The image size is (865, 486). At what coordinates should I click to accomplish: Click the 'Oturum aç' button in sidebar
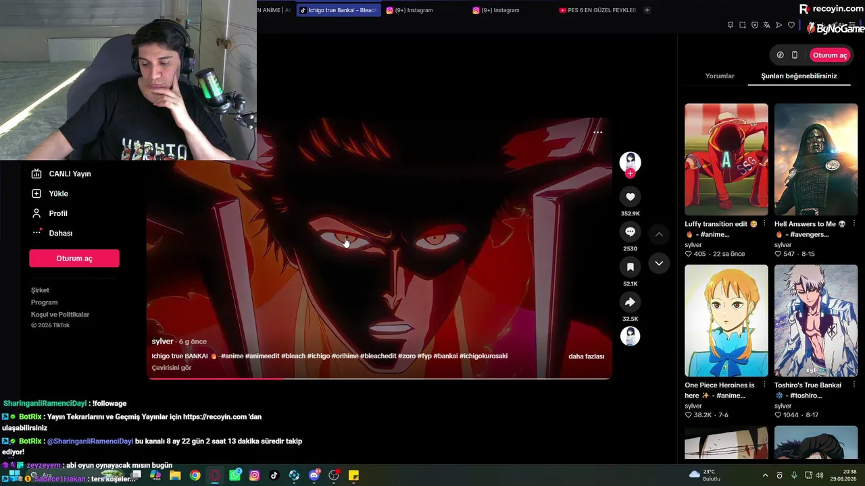point(74,259)
